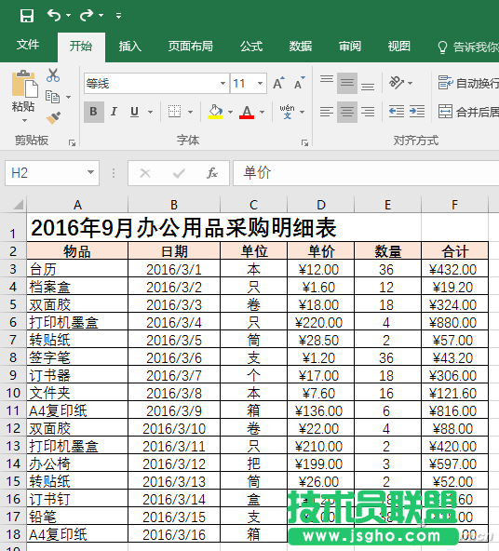This screenshot has width=499, height=551.
Task: Apply cell borders icon
Action: pos(174,112)
